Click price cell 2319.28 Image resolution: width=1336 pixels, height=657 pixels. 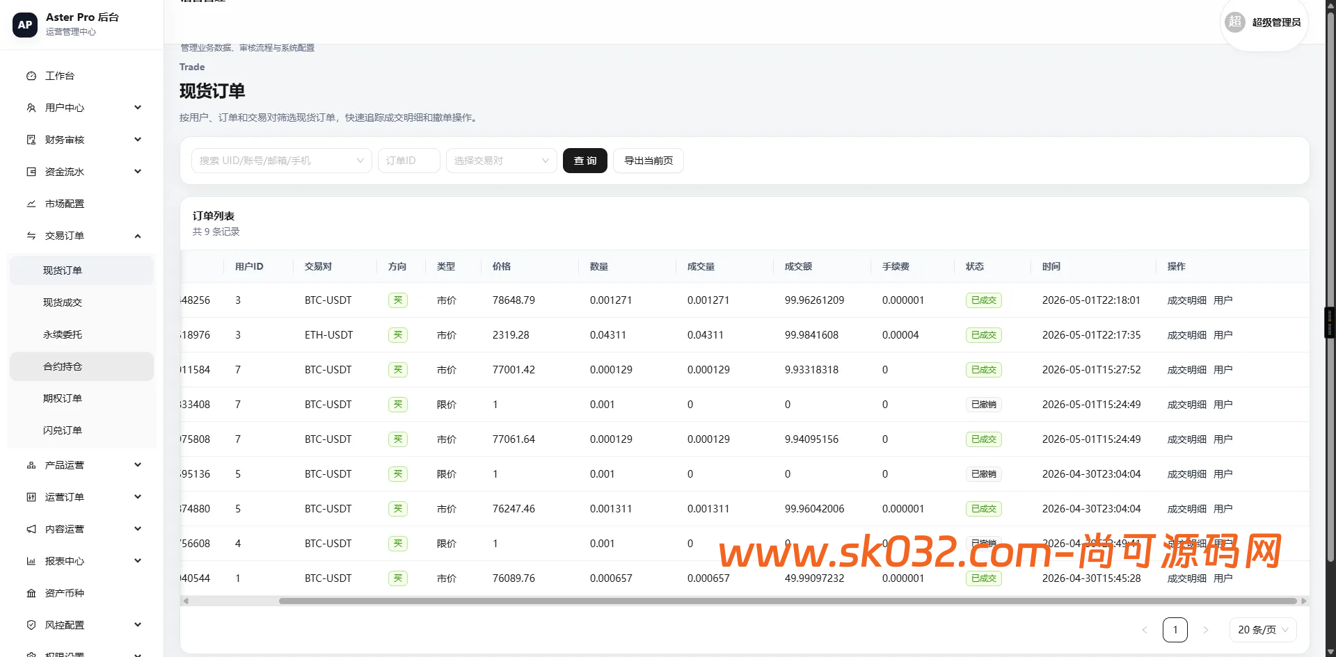tap(511, 335)
